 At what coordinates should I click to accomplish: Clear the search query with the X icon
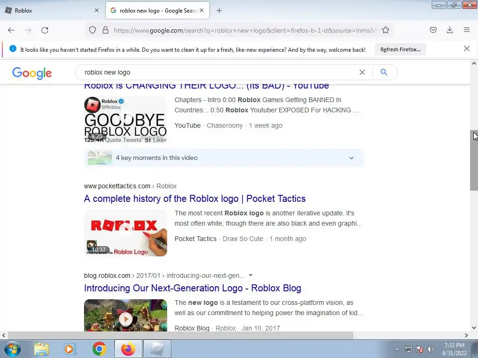[362, 72]
